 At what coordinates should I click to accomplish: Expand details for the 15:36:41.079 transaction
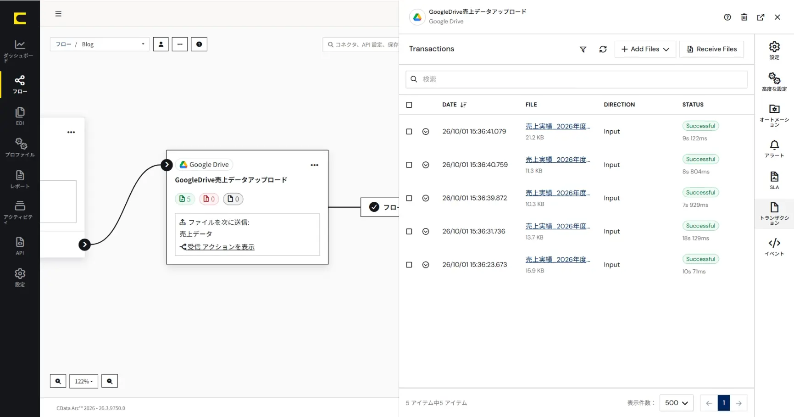pyautogui.click(x=426, y=132)
